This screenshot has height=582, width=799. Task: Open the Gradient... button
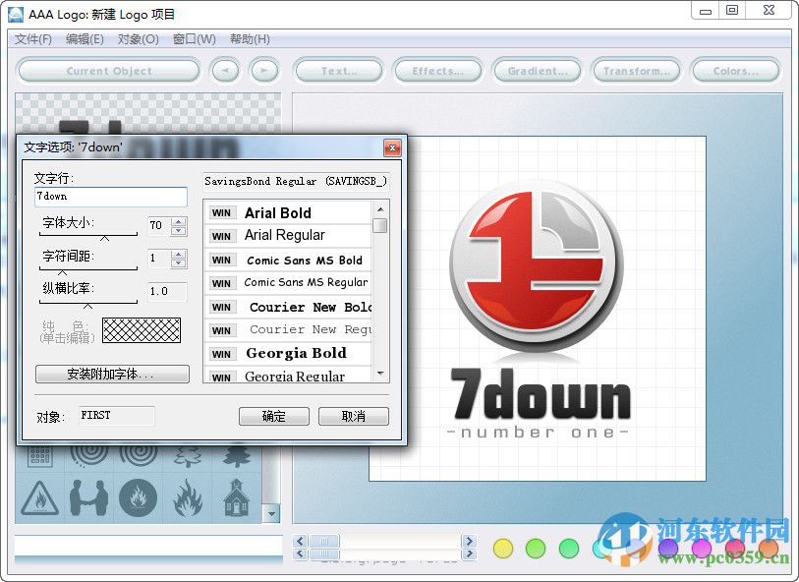click(537, 71)
